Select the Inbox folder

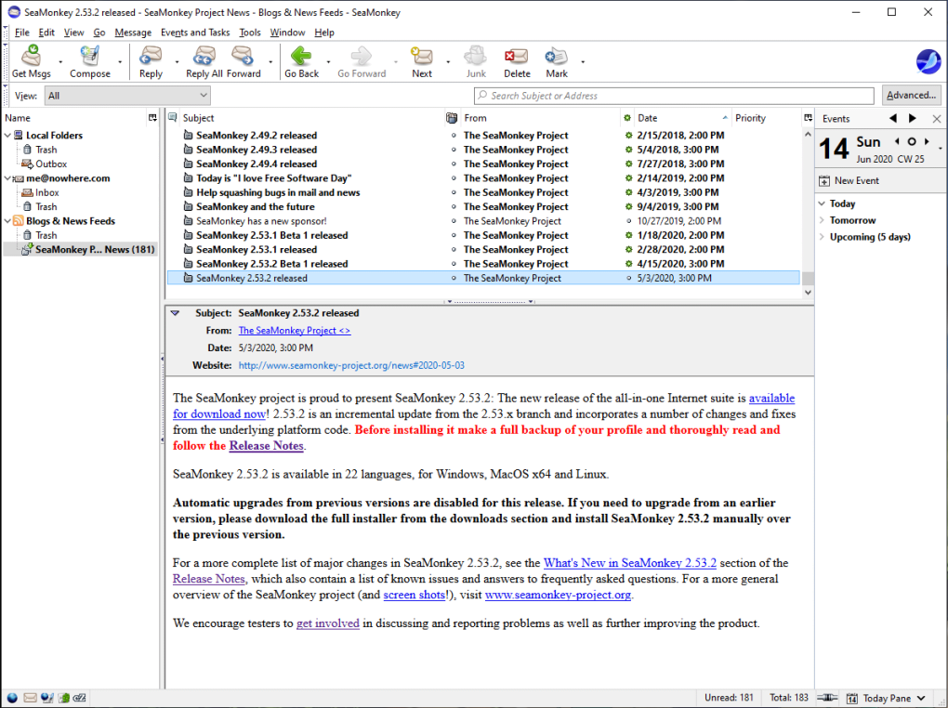click(46, 192)
